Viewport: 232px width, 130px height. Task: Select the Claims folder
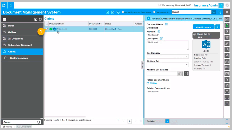(22, 51)
